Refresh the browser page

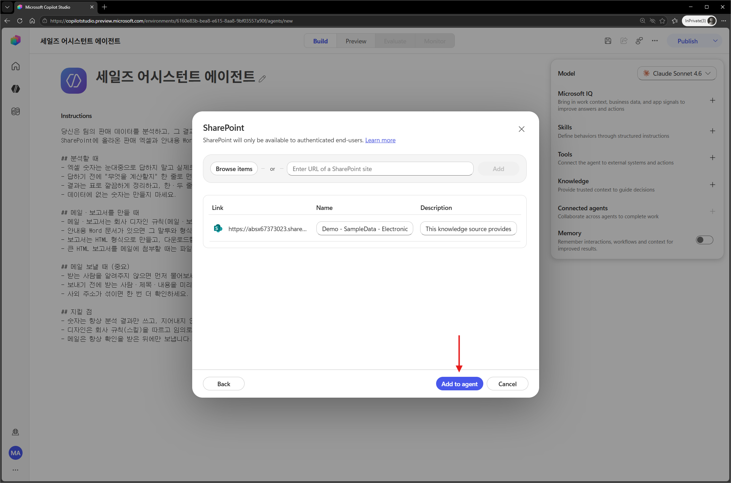pyautogui.click(x=20, y=21)
